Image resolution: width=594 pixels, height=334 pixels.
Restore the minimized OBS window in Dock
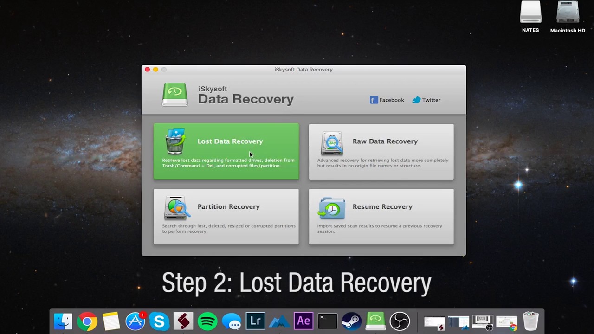tap(483, 322)
